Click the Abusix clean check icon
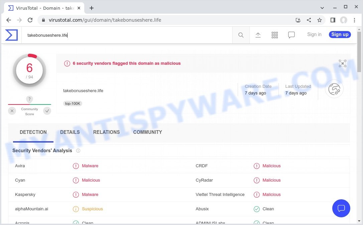The image size is (363, 225). (x=256, y=209)
